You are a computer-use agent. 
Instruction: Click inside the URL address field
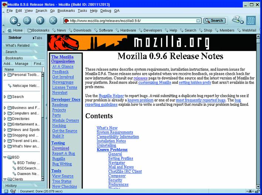[130, 21]
